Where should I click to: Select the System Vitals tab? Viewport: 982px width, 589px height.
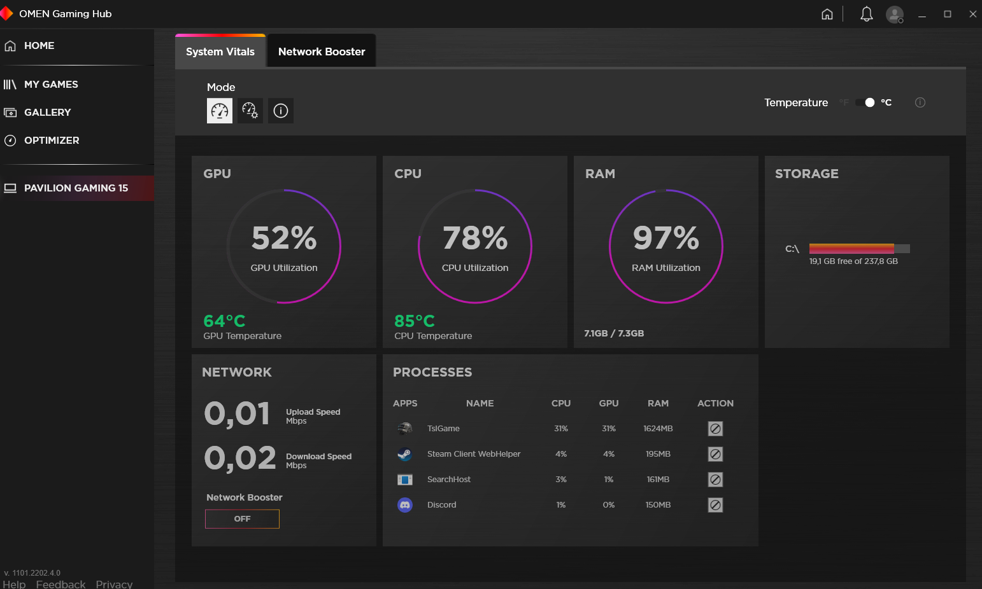click(x=220, y=51)
